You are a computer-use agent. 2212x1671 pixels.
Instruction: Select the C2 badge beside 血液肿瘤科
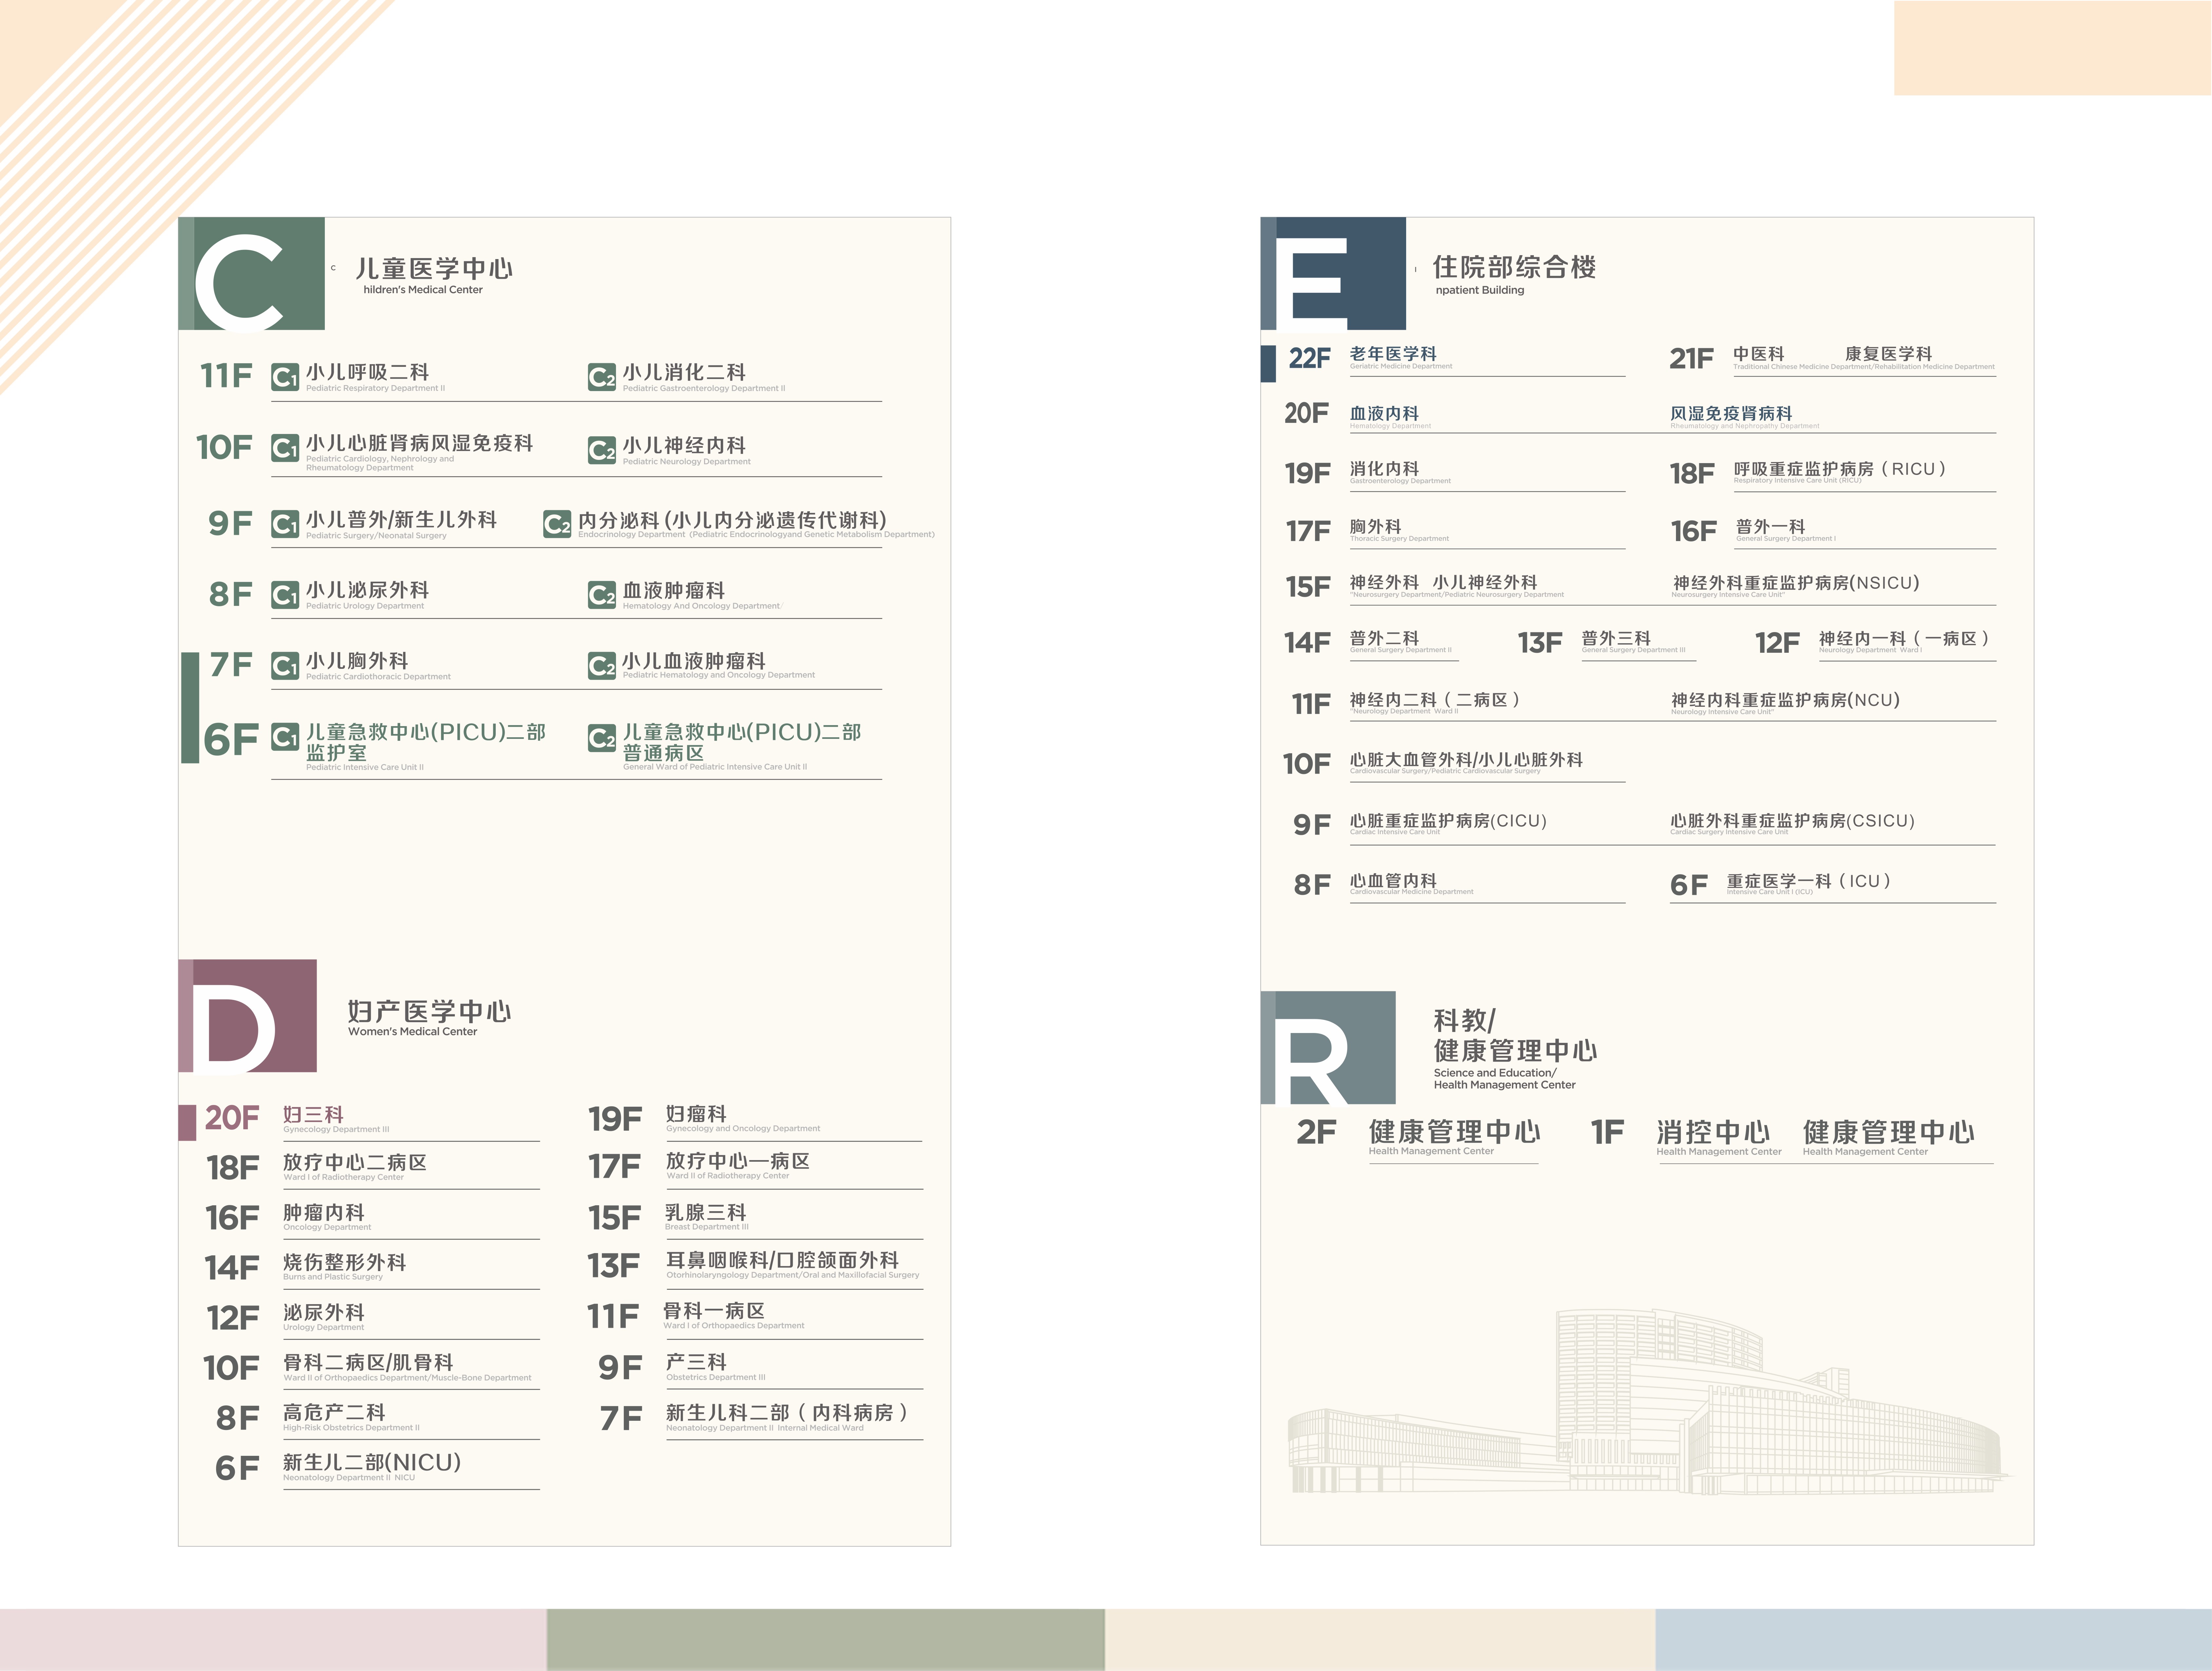click(x=602, y=595)
